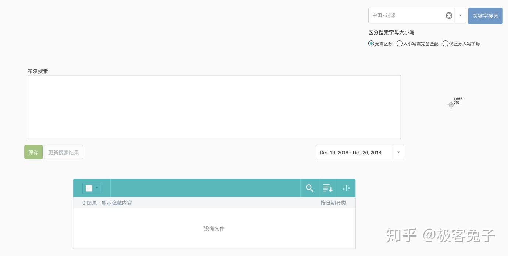Focus the 布尔搜索 text area

(214, 107)
